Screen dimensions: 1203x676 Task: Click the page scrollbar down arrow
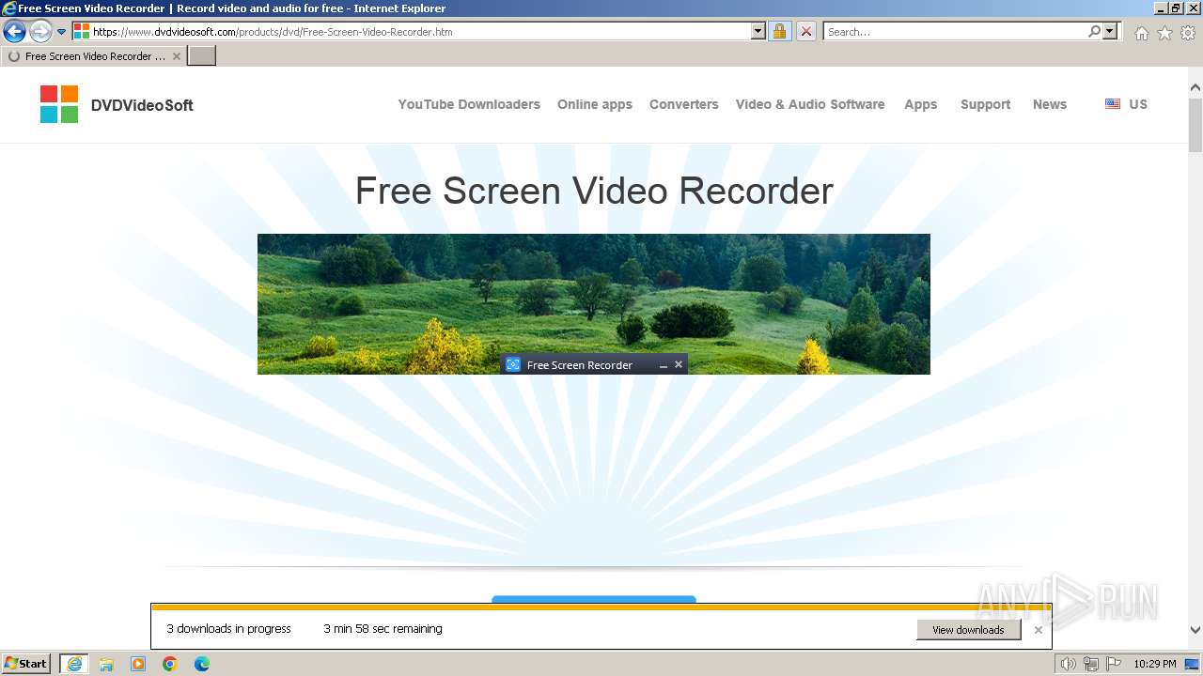coord(1195,630)
